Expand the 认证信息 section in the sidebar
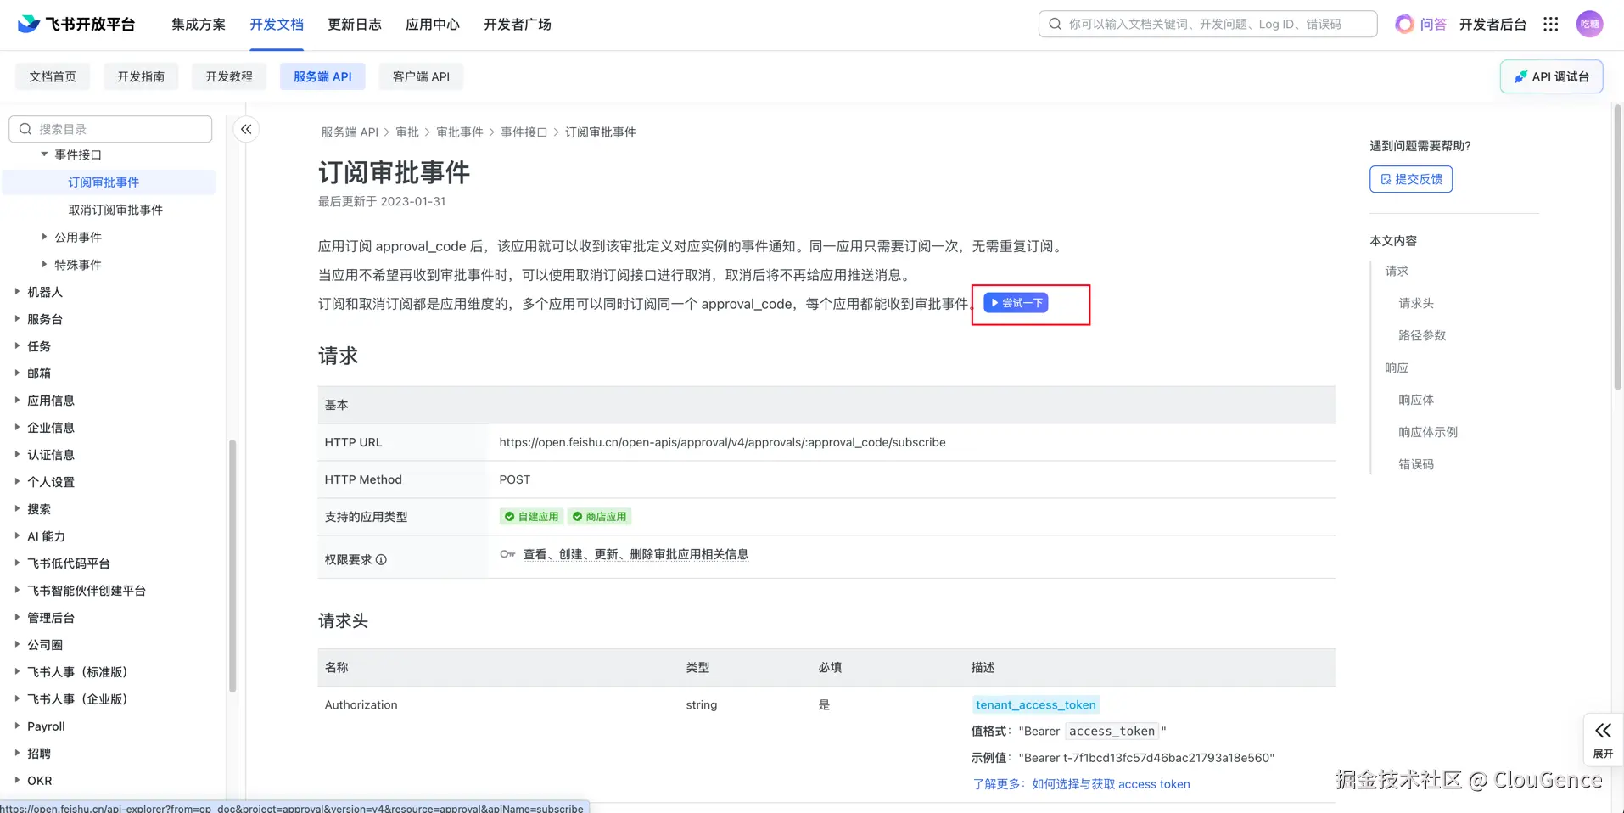 [17, 454]
